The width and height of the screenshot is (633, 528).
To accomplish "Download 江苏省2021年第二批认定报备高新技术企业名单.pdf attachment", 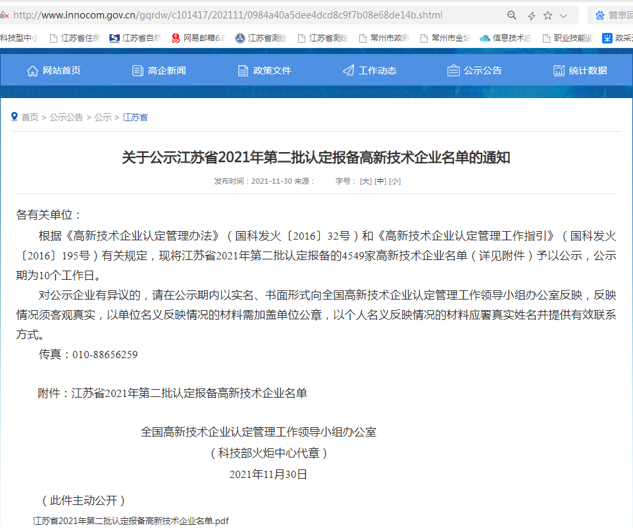I will click(131, 520).
